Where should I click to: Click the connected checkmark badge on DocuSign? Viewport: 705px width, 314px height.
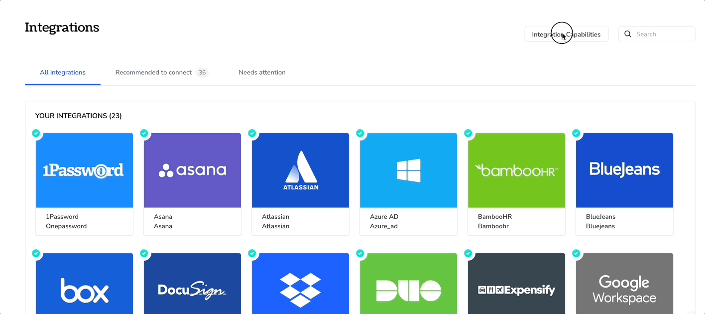[144, 253]
